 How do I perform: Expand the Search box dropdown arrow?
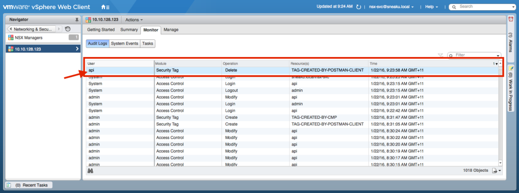[514, 7]
